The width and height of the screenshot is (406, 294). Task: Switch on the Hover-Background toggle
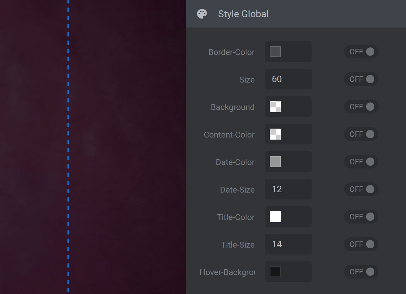pos(361,272)
